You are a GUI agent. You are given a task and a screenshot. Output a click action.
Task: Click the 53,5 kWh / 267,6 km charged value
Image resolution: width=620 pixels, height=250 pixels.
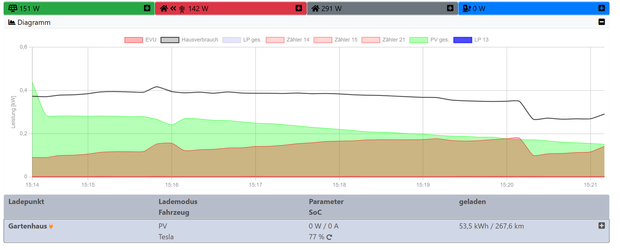[x=492, y=226]
